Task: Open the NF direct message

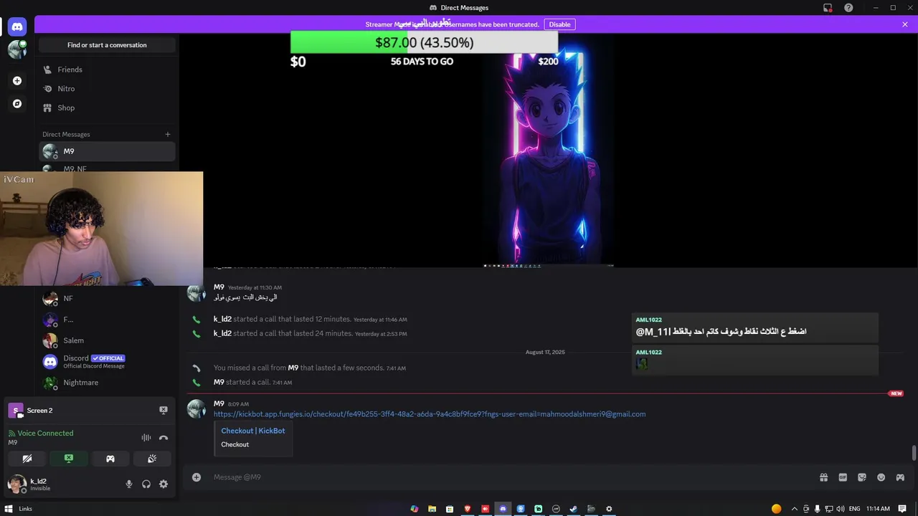Action: tap(107, 298)
